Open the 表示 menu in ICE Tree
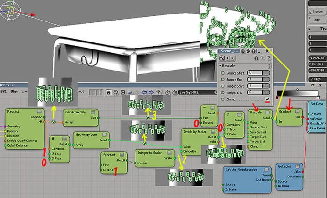 [14, 92]
